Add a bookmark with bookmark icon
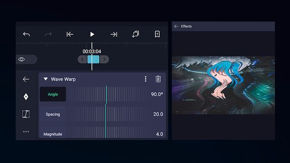The height and width of the screenshot is (163, 290). [157, 34]
